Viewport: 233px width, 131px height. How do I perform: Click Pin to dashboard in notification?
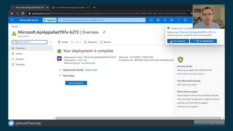coord(203,41)
